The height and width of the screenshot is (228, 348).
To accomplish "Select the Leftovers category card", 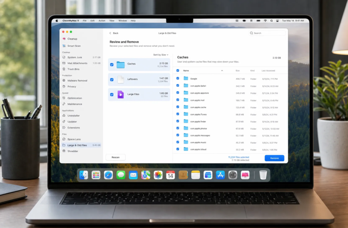I will 139,80.
